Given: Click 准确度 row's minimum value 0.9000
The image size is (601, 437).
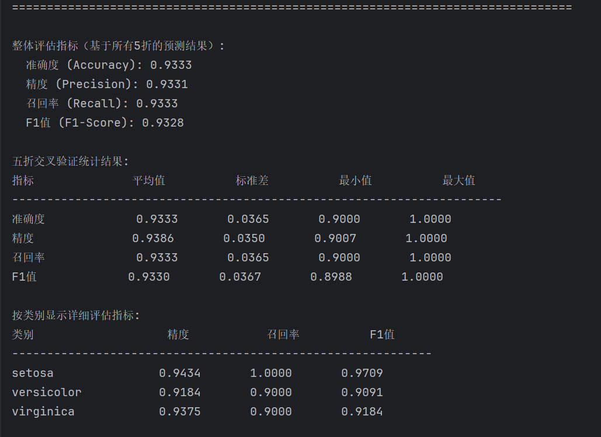Looking at the screenshot, I should (339, 219).
